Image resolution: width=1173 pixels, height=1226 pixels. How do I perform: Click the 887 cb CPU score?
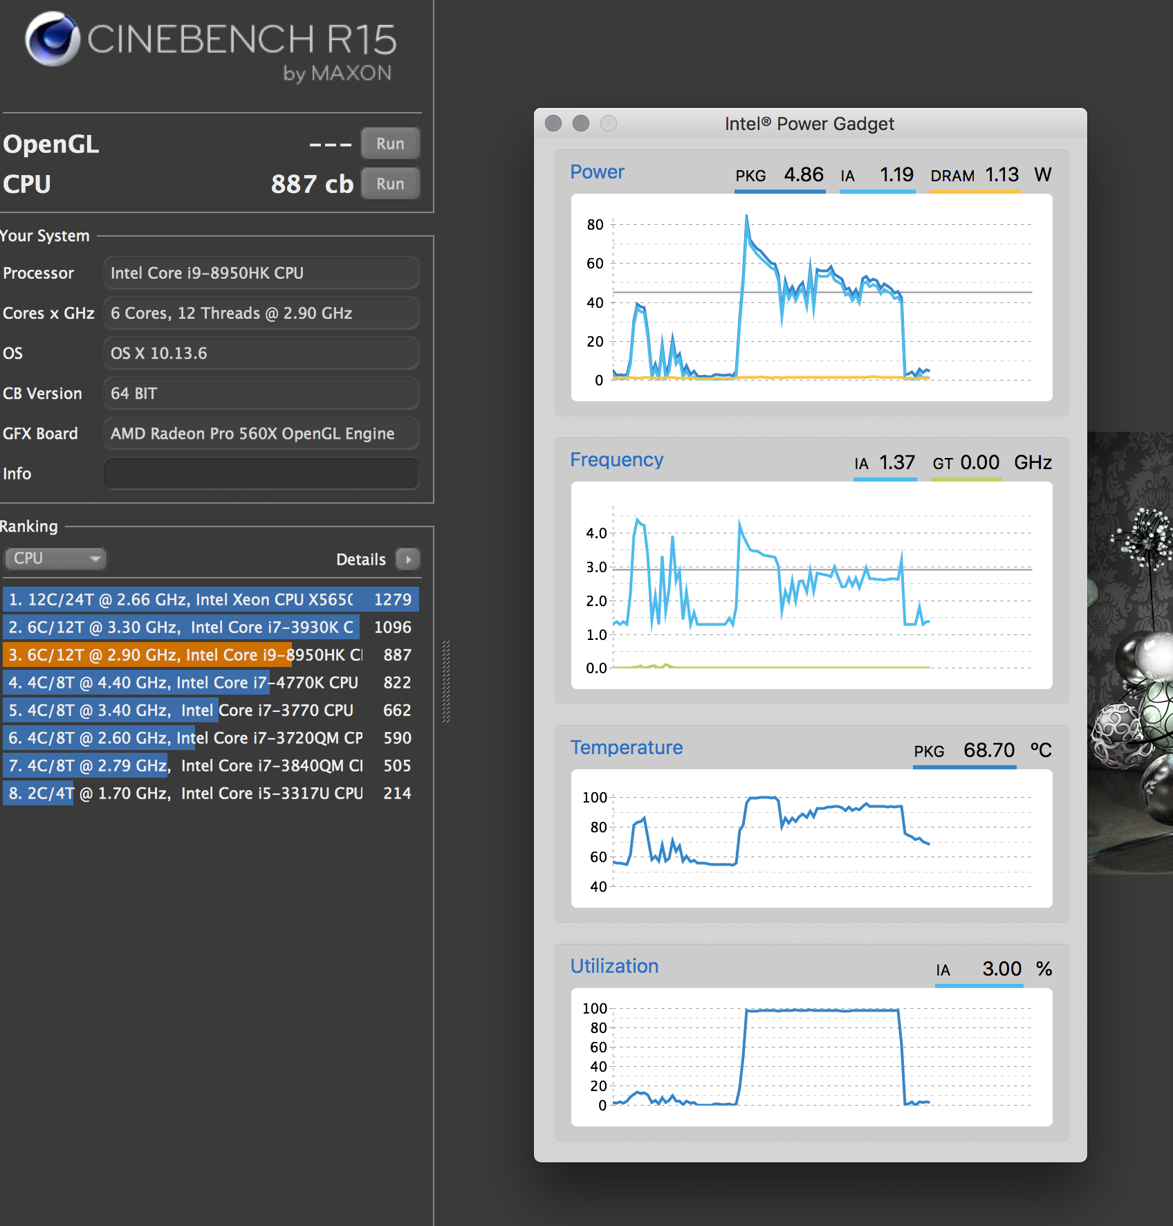point(312,184)
